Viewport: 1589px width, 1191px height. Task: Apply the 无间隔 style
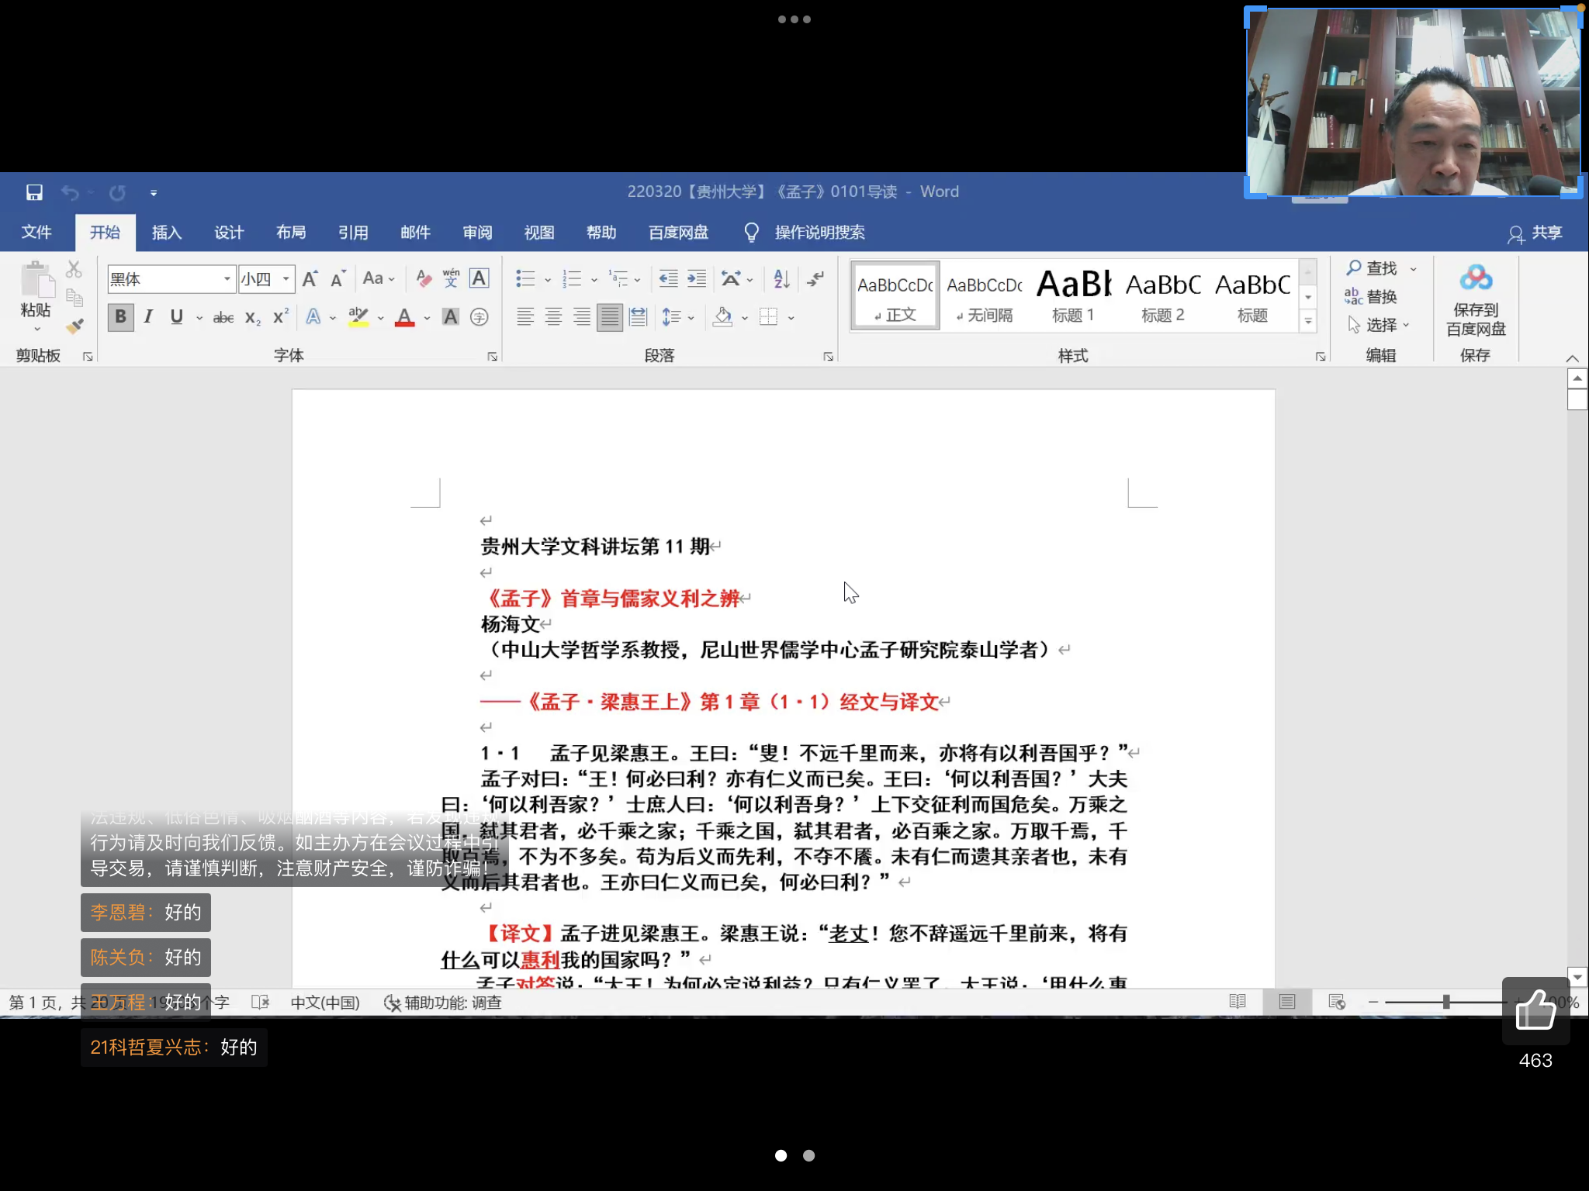point(985,295)
